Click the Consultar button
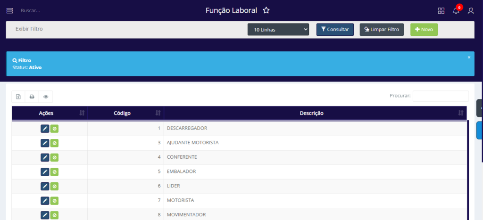 pos(335,30)
